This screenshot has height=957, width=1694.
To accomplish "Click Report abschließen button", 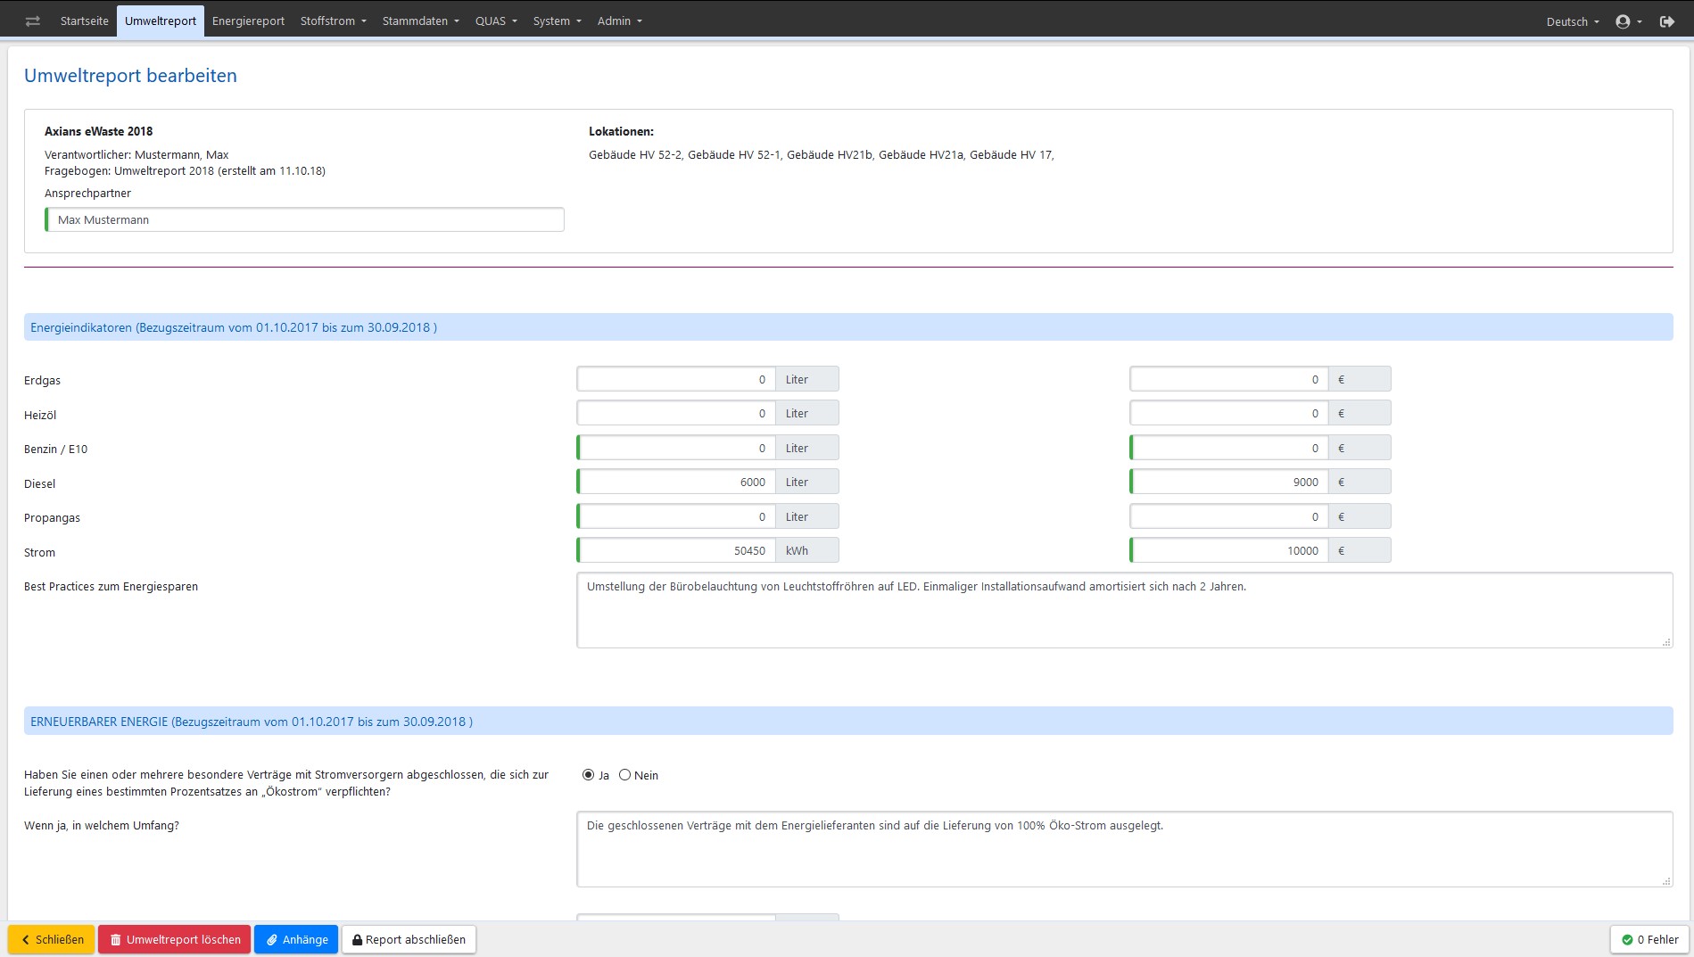I will [x=409, y=939].
